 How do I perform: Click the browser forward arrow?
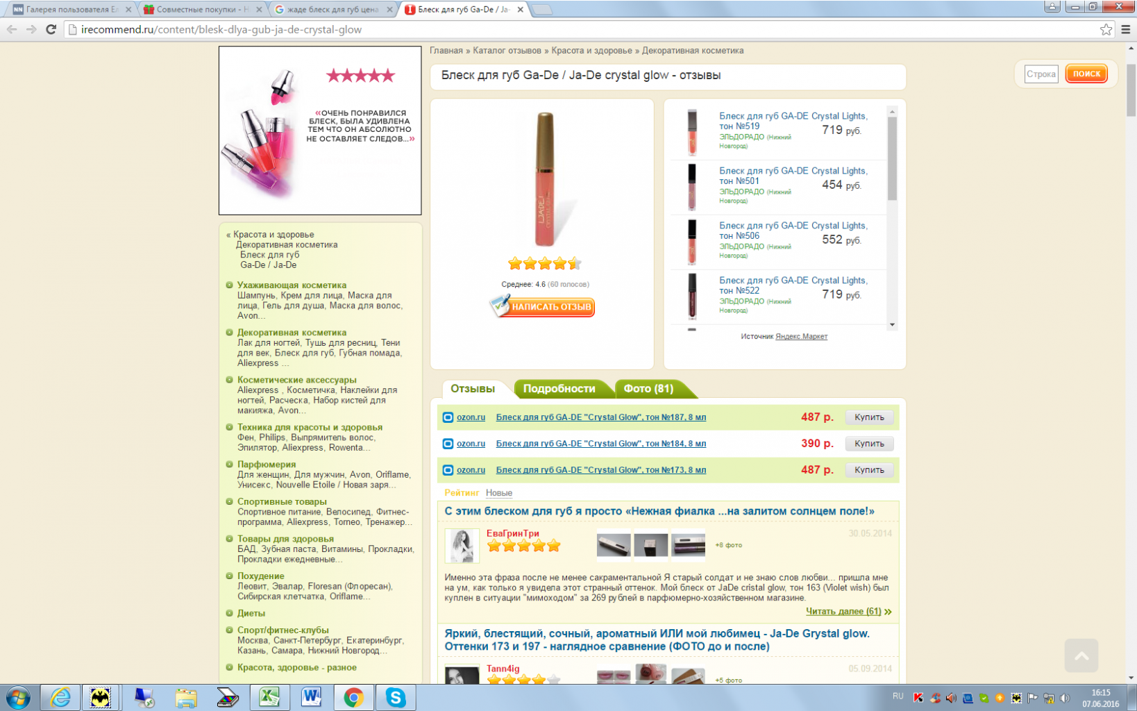[31, 29]
